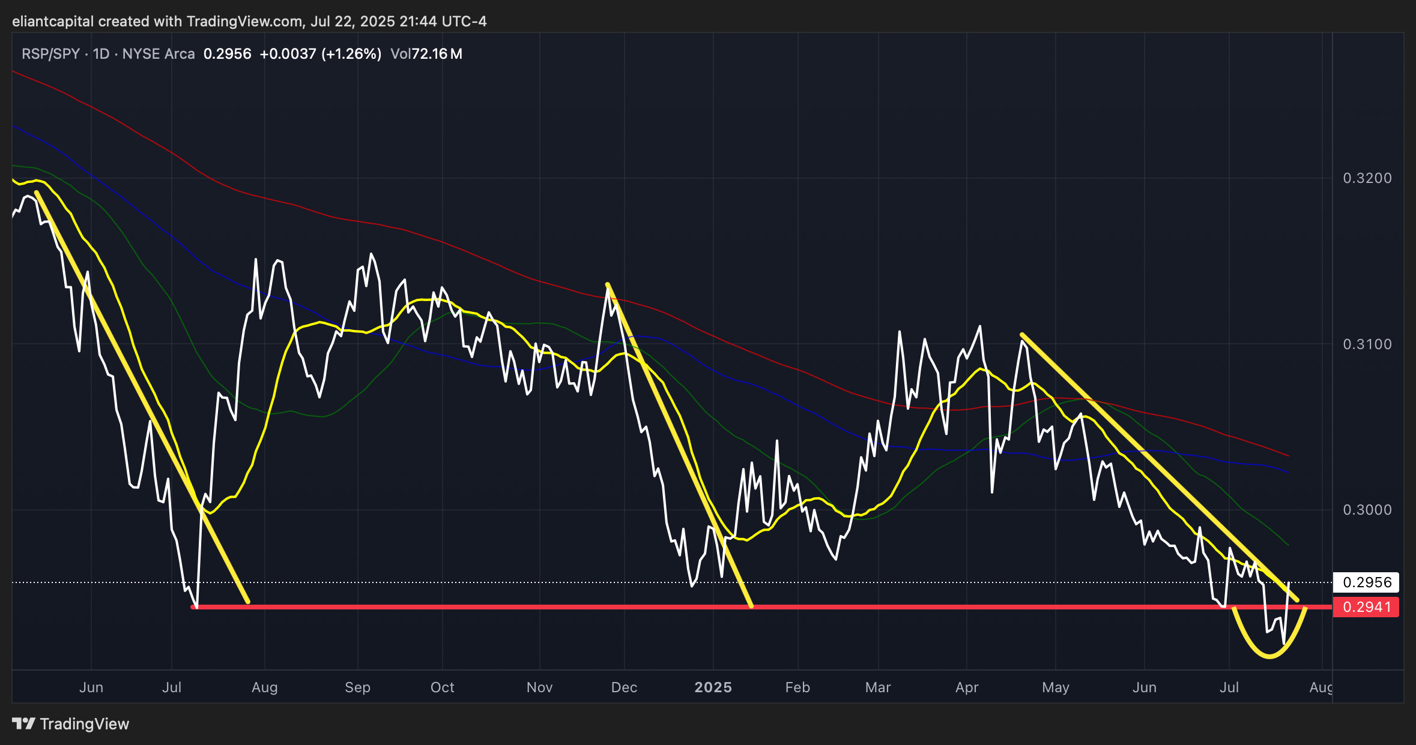Click the +0.0037 (+1.26%) change value
1416x745 pixels.
click(x=320, y=54)
